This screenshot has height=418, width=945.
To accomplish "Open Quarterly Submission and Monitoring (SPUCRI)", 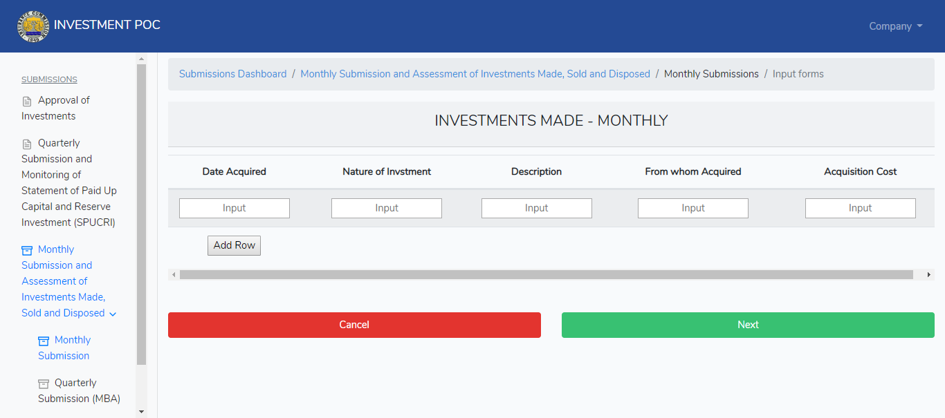I will click(69, 182).
